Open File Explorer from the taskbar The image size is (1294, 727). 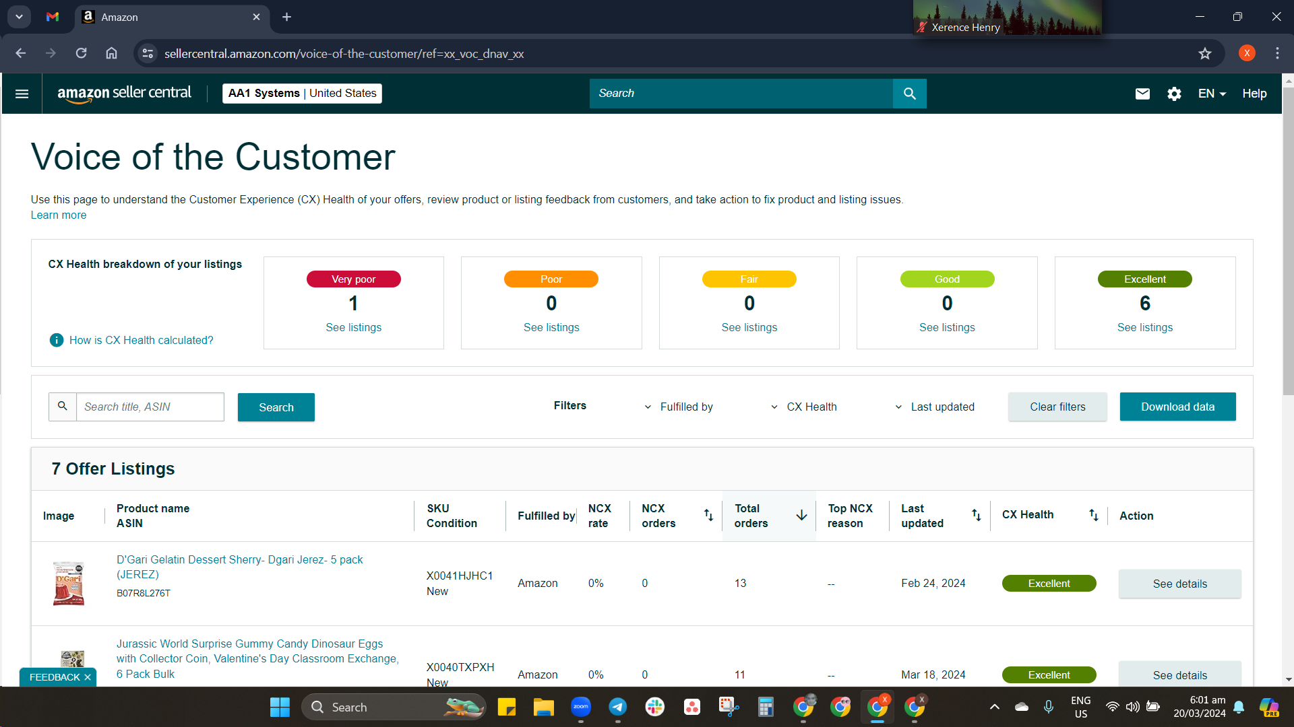[544, 707]
